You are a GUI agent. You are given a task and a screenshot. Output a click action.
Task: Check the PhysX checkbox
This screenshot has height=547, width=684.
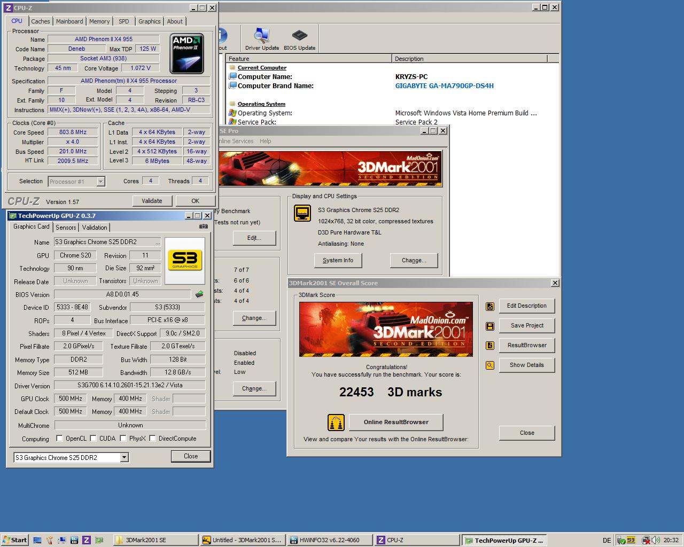click(x=123, y=439)
